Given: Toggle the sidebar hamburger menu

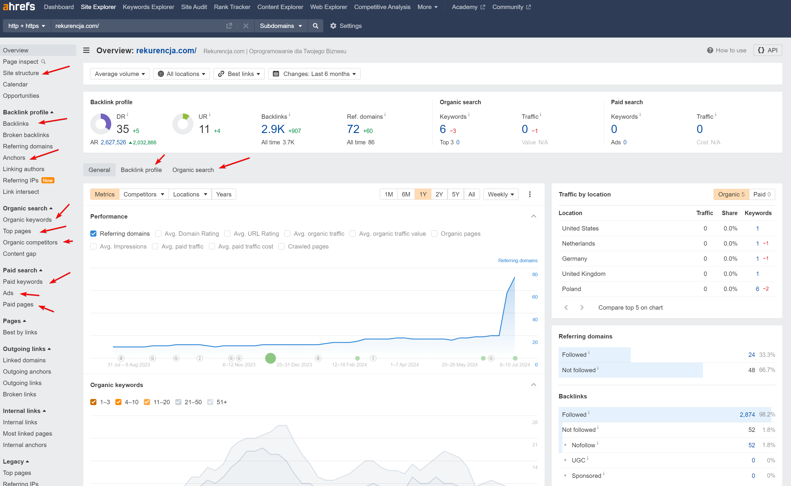Looking at the screenshot, I should [x=86, y=50].
